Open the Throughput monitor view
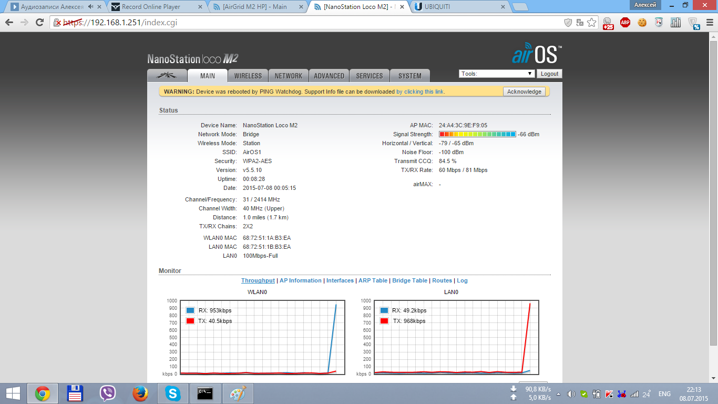The width and height of the screenshot is (718, 404). (258, 280)
